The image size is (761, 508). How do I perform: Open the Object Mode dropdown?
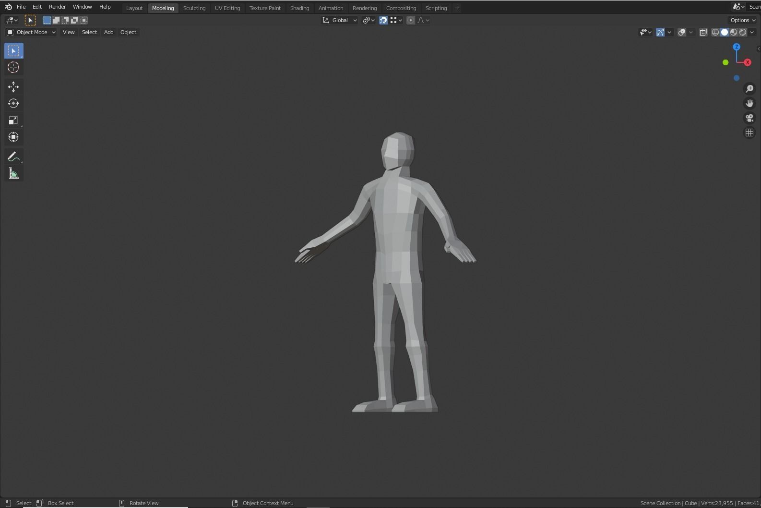[31, 32]
